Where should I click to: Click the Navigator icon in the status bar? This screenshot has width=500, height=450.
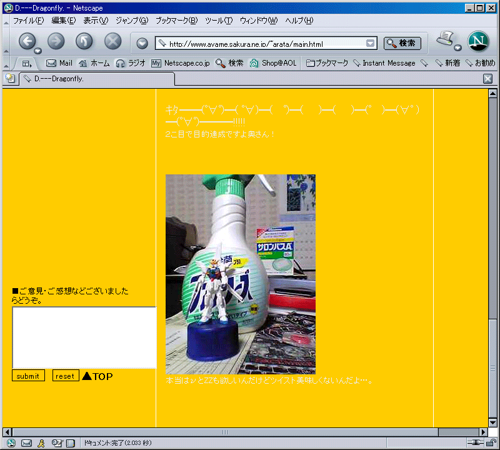[x=11, y=442]
